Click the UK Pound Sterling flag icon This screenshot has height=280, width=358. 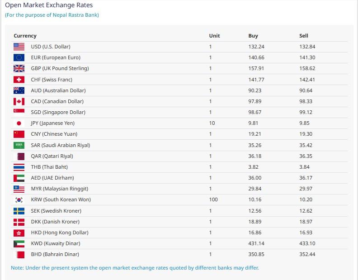click(x=19, y=68)
